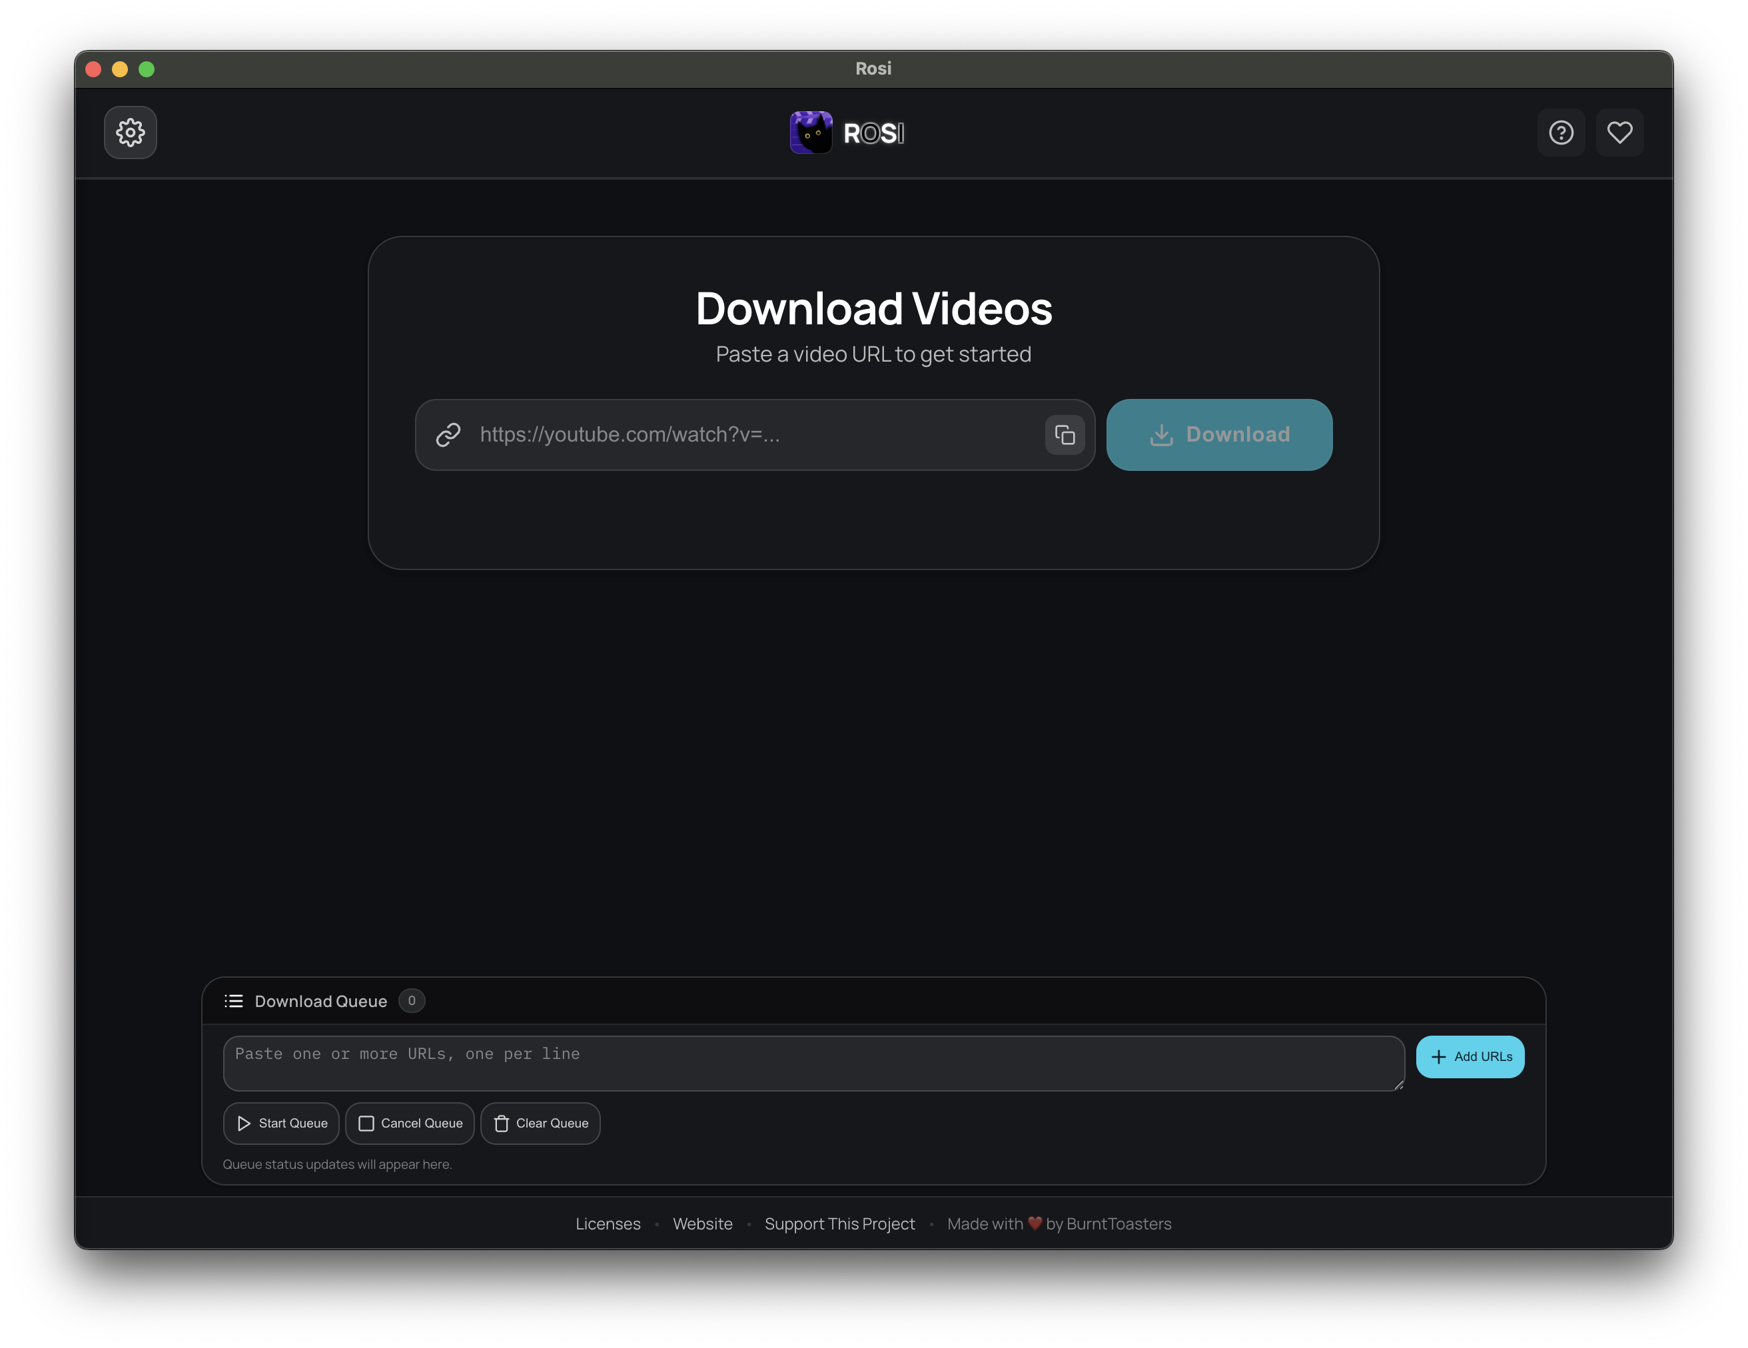
Task: Click the multi-URL paste text area
Action: point(812,1063)
